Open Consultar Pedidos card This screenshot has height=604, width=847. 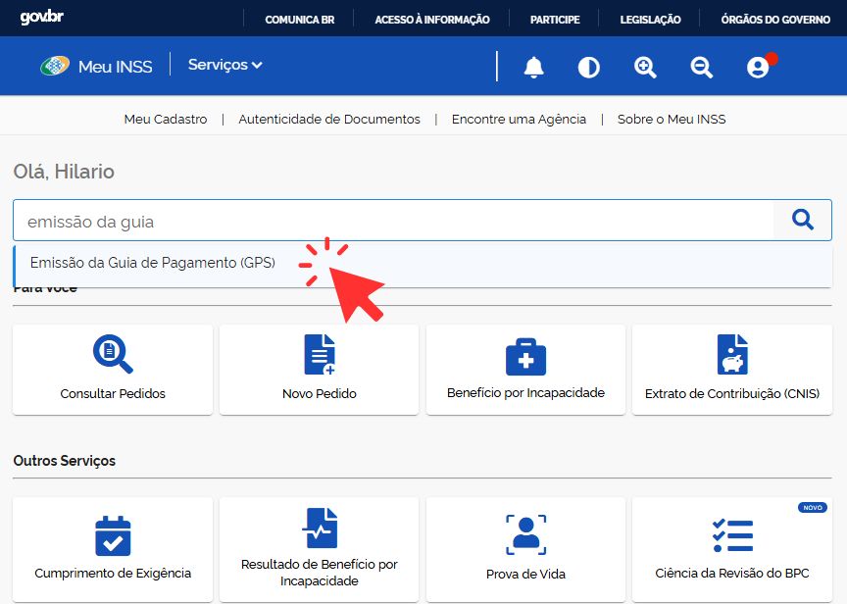(x=113, y=370)
